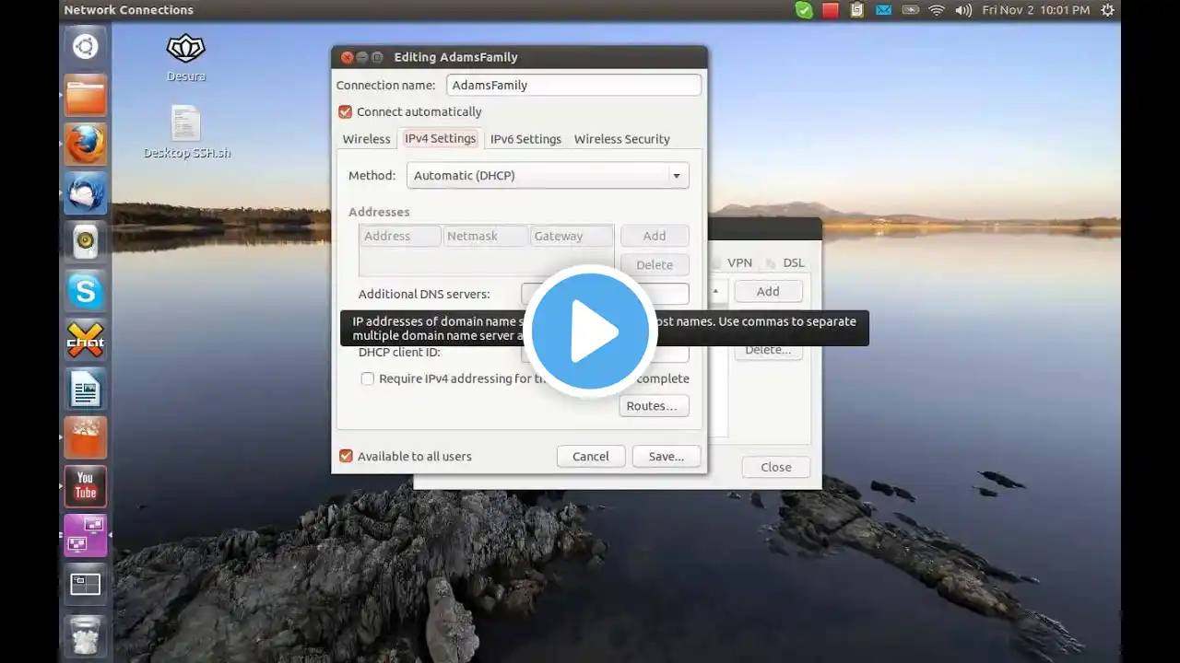Open LibreOffice Writer from the launcher

point(86,389)
